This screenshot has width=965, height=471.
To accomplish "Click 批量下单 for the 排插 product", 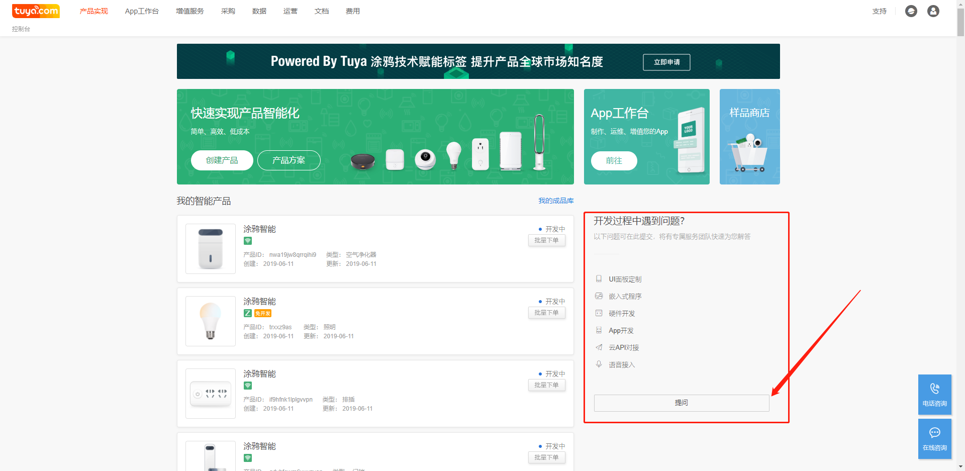I will coord(547,386).
